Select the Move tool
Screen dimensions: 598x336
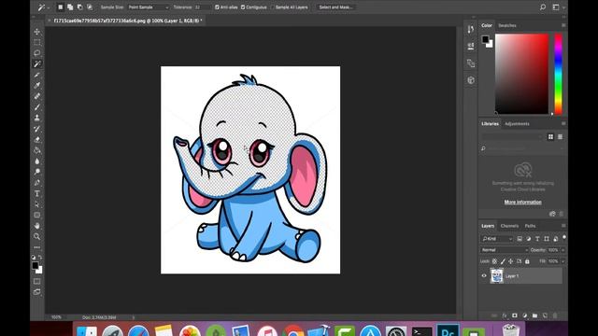(x=37, y=32)
